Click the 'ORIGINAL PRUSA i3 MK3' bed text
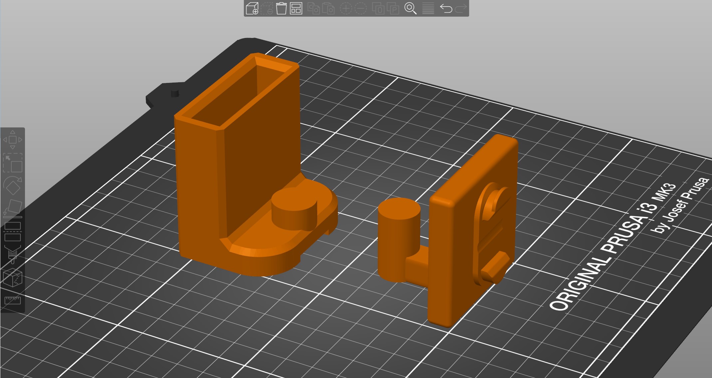712x378 pixels. click(x=612, y=247)
